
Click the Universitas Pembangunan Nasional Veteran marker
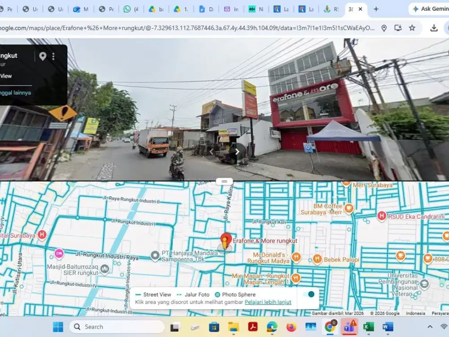[x=424, y=284]
